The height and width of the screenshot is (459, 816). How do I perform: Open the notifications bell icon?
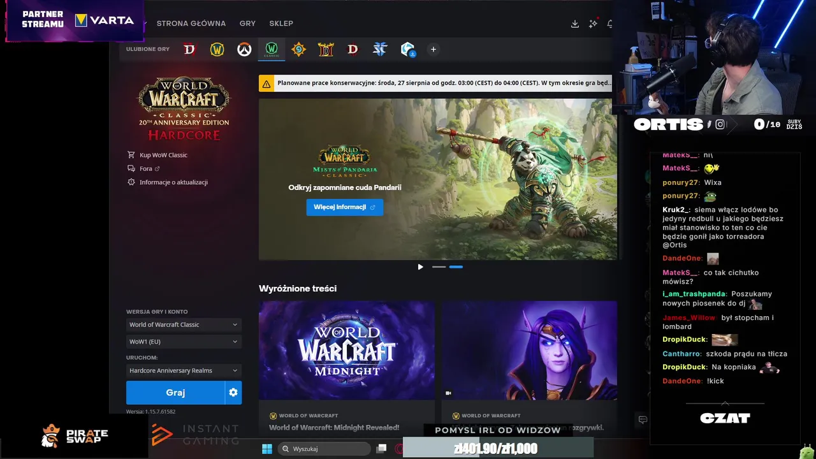pos(610,24)
